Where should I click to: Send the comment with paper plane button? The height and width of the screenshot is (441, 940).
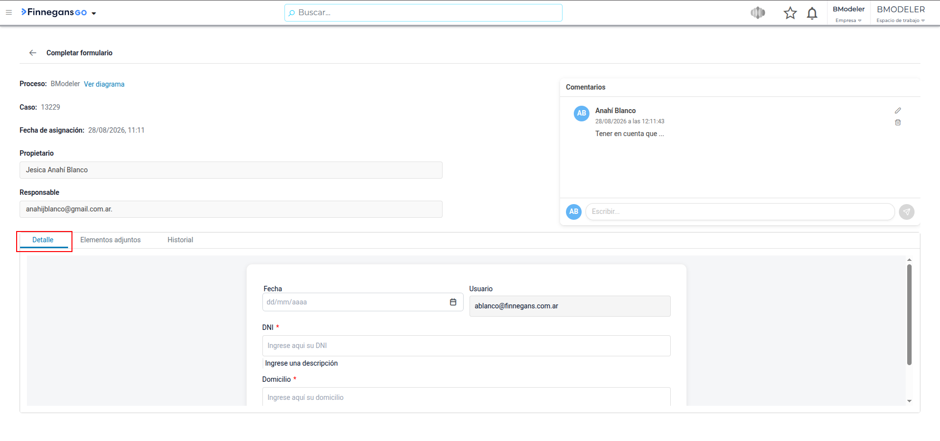click(907, 211)
